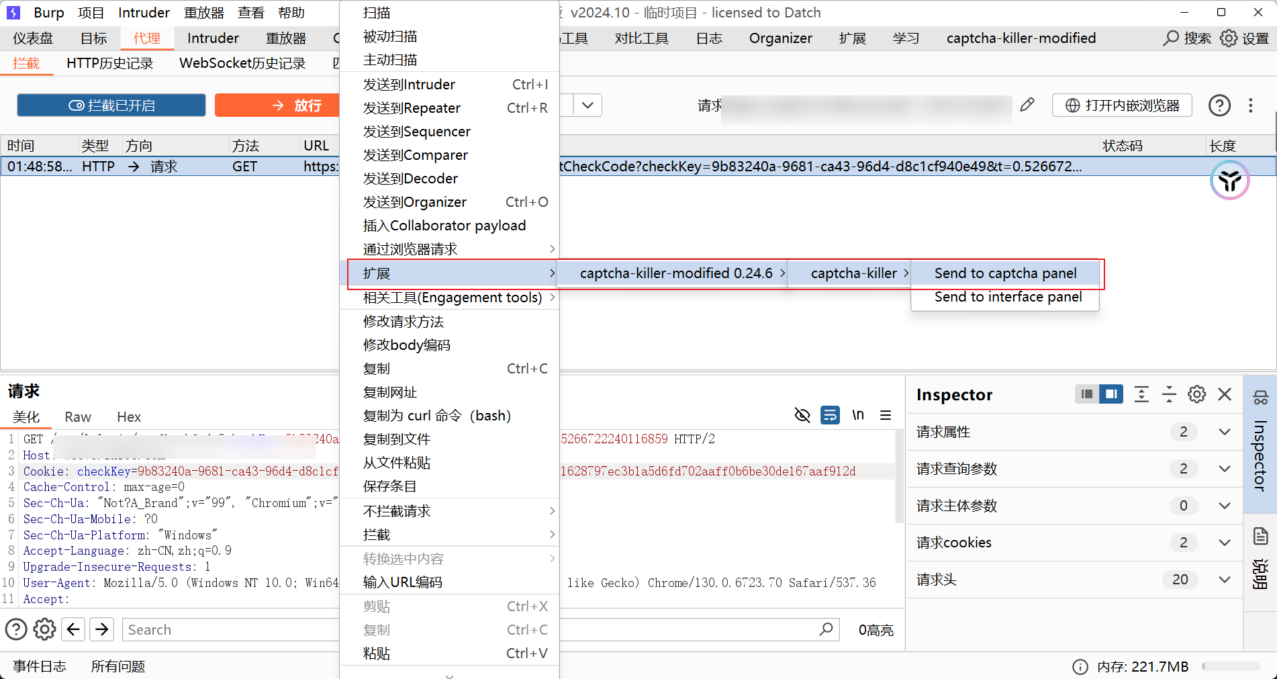Screen dimensions: 1277x679
Task: Select Send to captcha panel
Action: (1004, 273)
